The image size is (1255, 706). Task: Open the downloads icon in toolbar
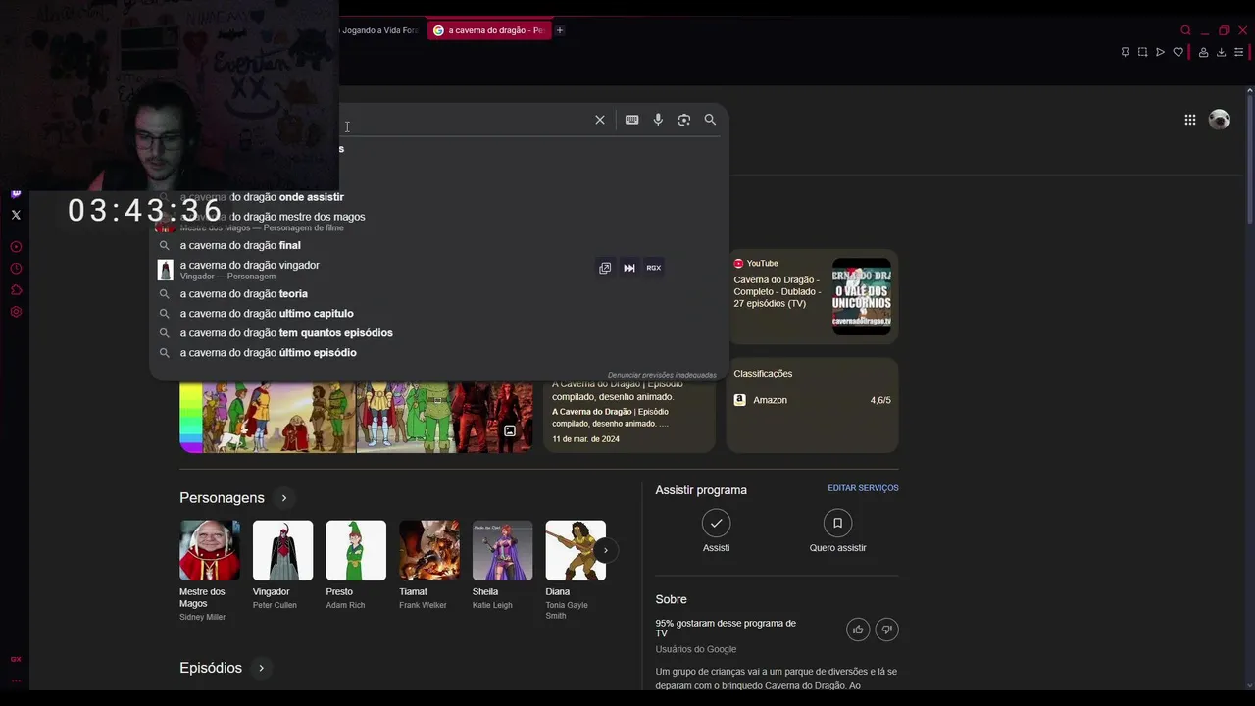pos(1221,52)
